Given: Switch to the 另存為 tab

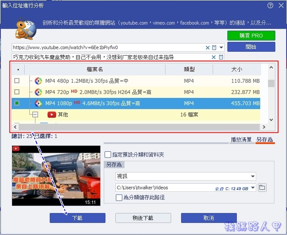Looking at the screenshot, I should pos(265,140).
